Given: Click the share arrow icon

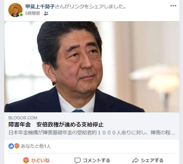Looking at the screenshot, I should pos(135,160).
